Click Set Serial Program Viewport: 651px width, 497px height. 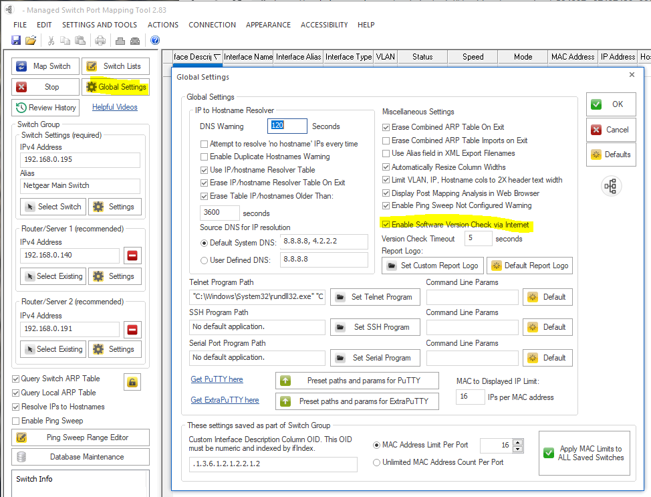tap(376, 358)
